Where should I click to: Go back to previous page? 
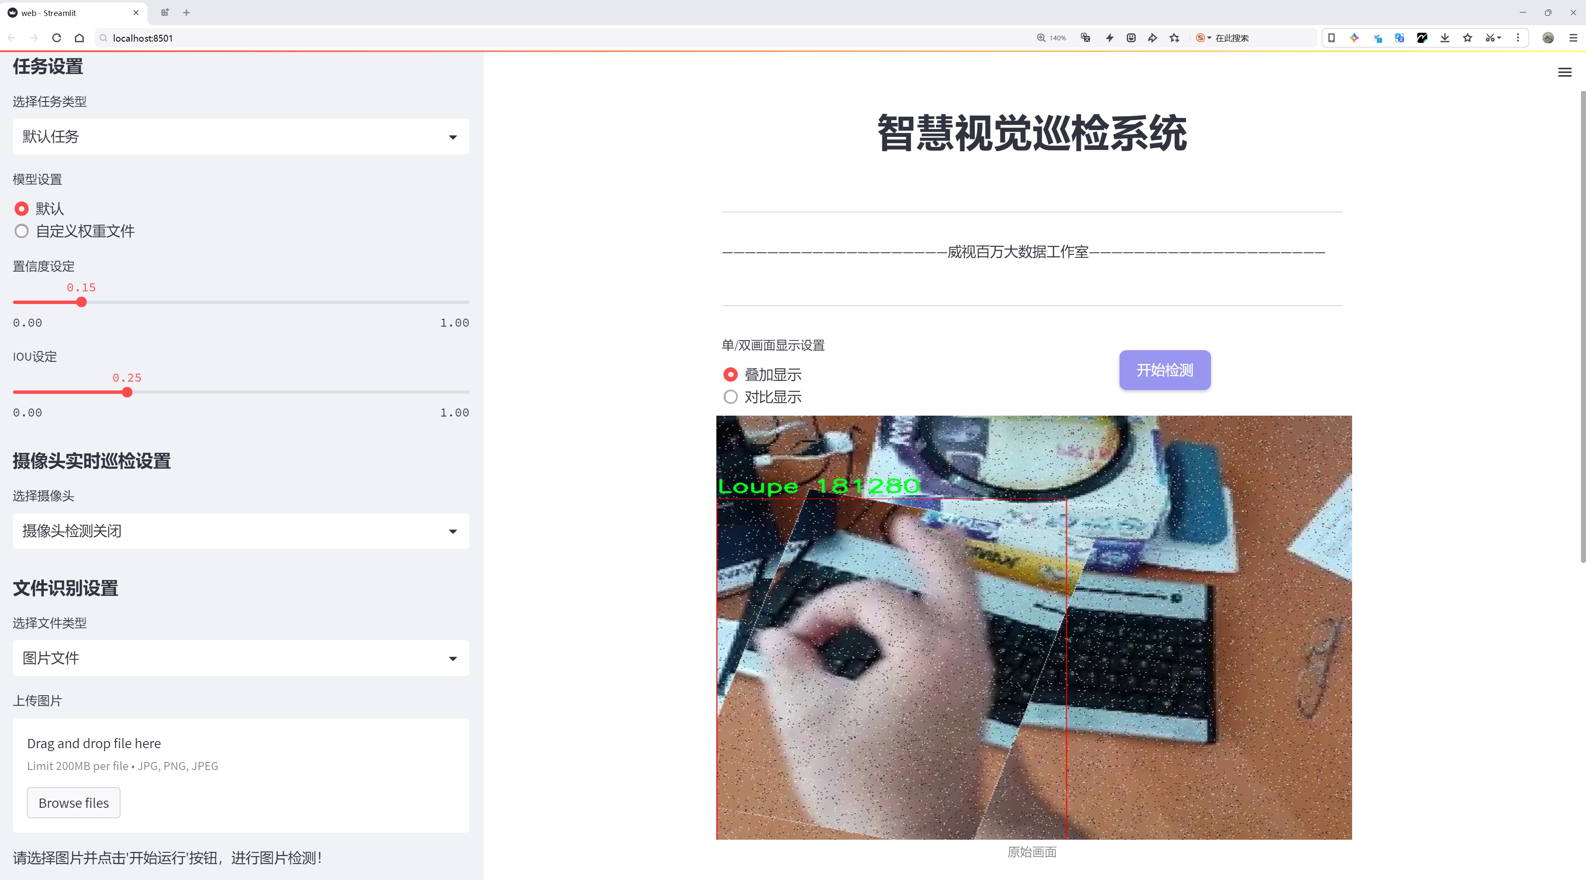[12, 38]
